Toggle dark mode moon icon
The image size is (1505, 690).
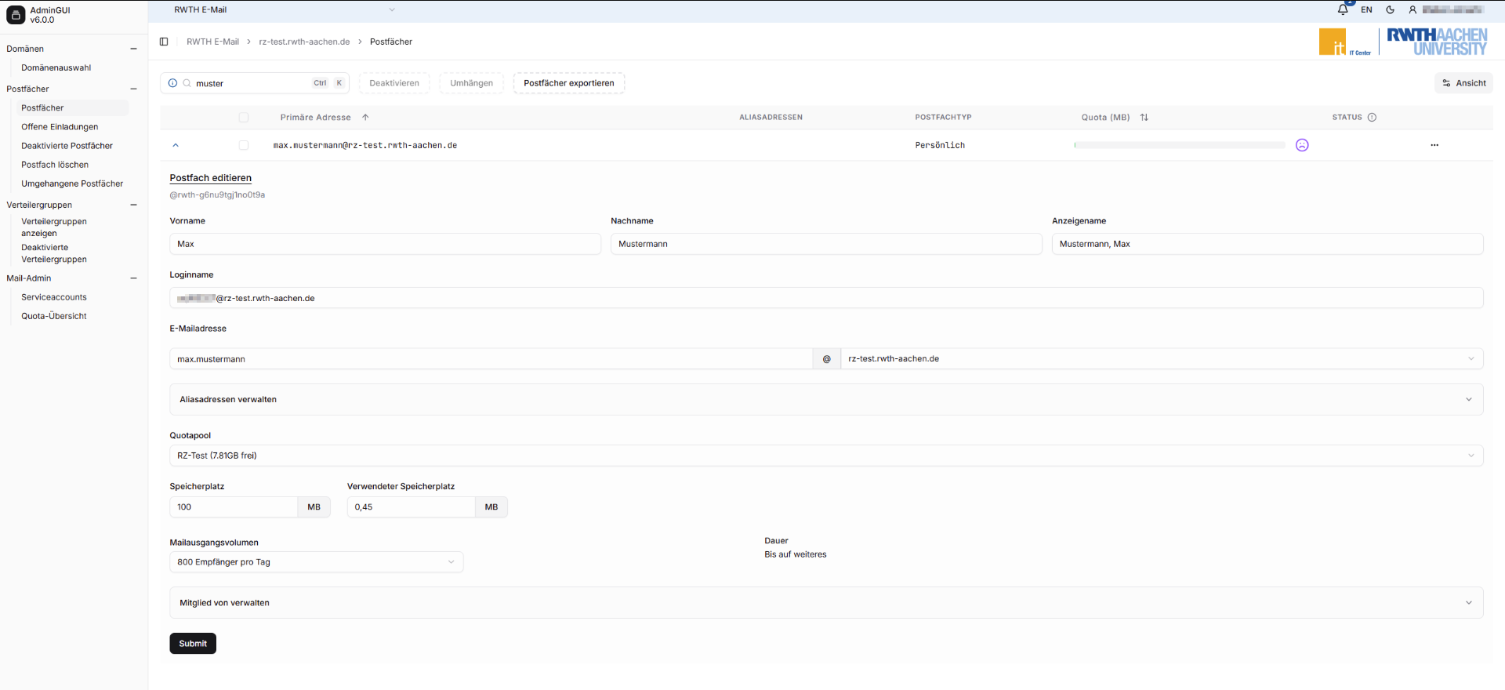pyautogui.click(x=1390, y=10)
